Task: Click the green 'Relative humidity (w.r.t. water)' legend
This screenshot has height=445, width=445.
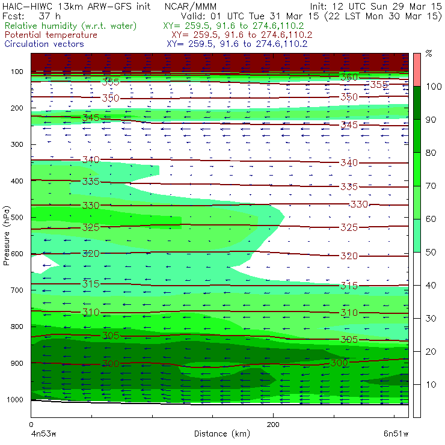Action: tap(71, 26)
